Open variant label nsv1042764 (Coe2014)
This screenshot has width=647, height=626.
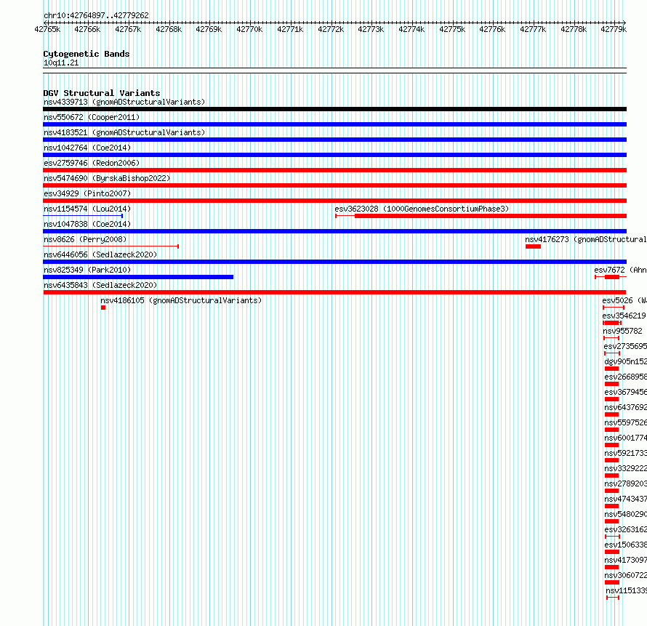coord(87,148)
